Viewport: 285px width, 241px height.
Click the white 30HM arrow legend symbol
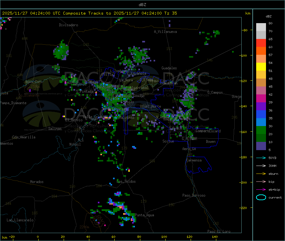(261, 166)
